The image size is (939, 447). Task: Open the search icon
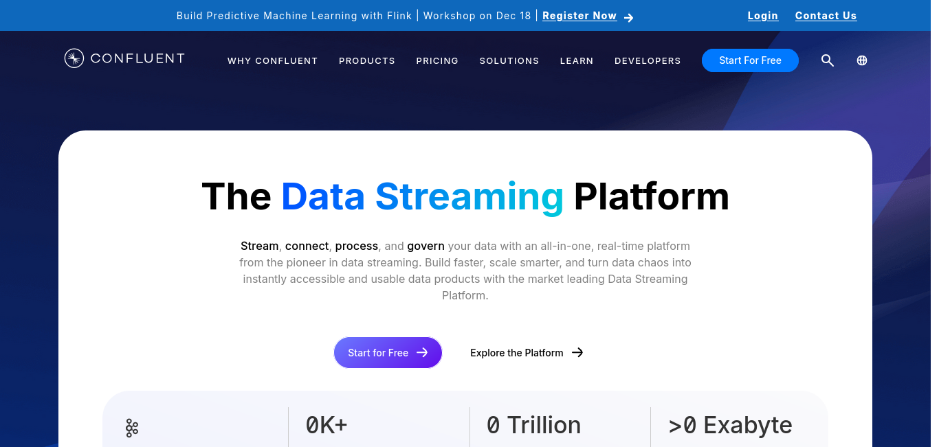tap(828, 60)
